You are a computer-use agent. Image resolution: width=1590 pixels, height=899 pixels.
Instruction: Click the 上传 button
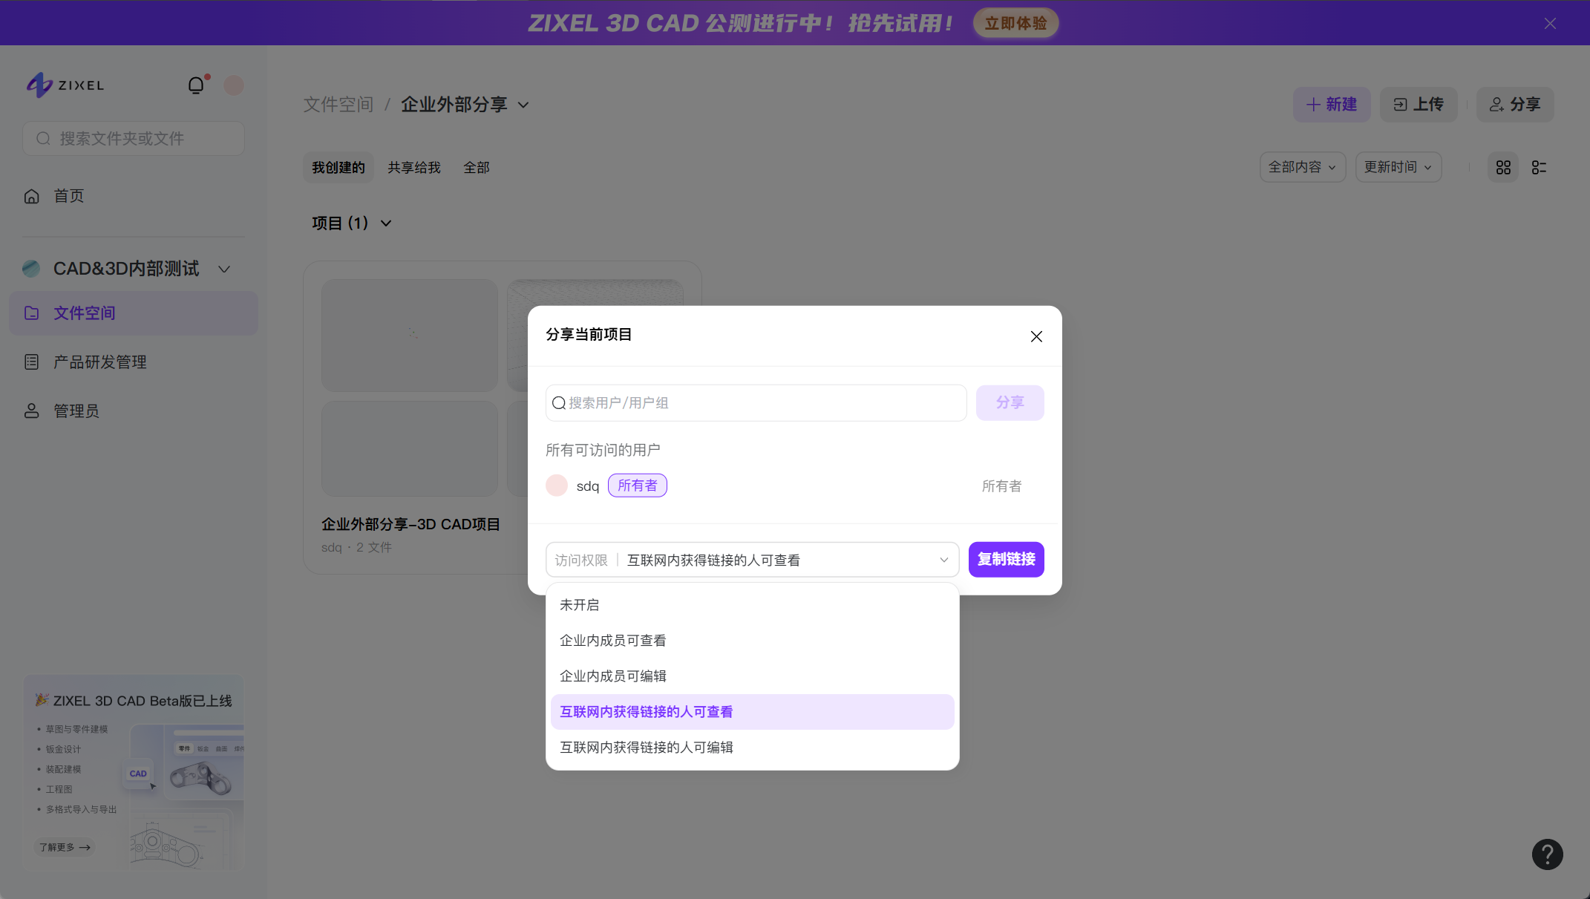(1419, 105)
